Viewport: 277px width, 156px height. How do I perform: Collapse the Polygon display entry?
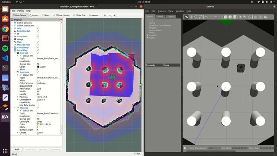click(15, 53)
